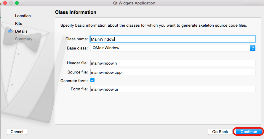Select the Location step in sidebar
The height and width of the screenshot is (139, 264).
tap(23, 16)
